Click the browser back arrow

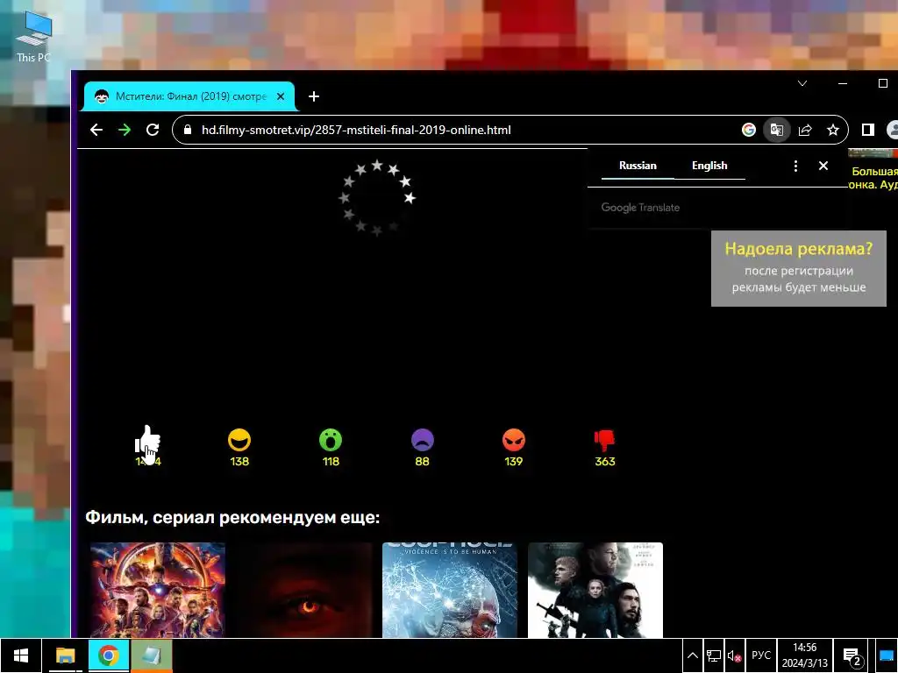click(96, 130)
